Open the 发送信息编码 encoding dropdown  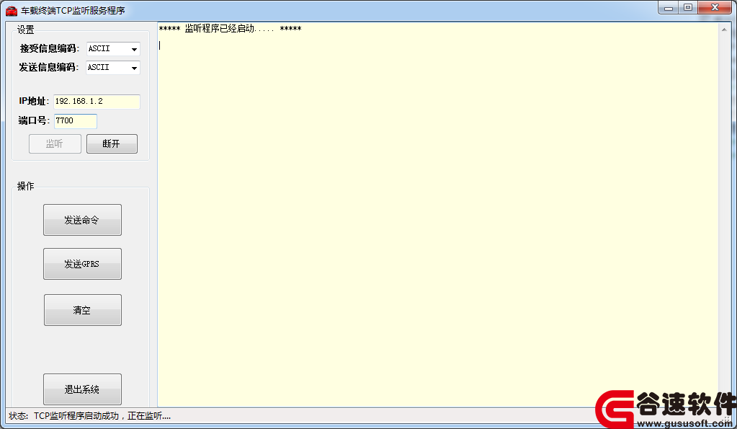coord(113,68)
